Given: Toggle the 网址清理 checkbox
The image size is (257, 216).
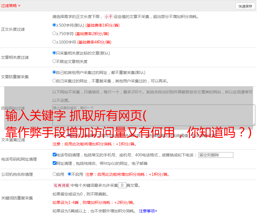Looking at the screenshot, I should pos(54,163).
